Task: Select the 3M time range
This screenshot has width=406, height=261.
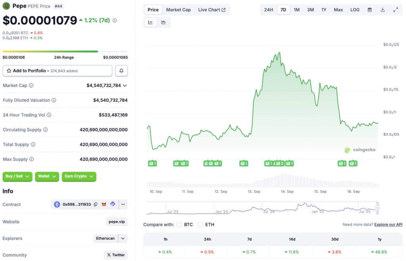Action: (310, 10)
